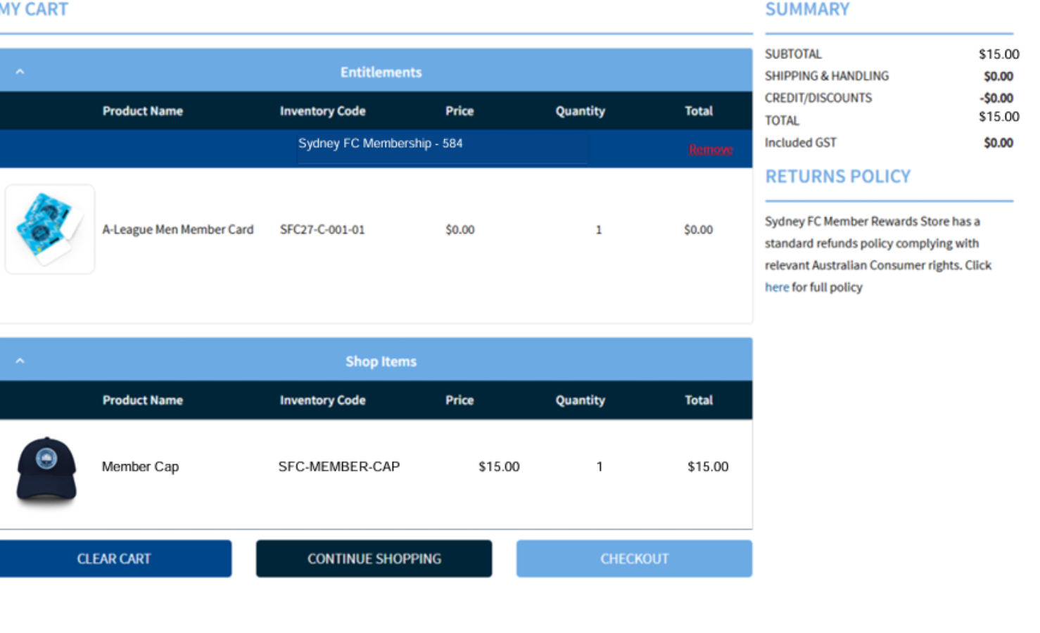Click the 'RETURNS POLICY' heading

click(838, 177)
